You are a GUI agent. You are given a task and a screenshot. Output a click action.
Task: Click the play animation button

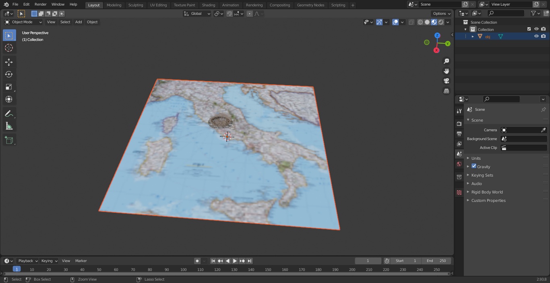coord(235,261)
